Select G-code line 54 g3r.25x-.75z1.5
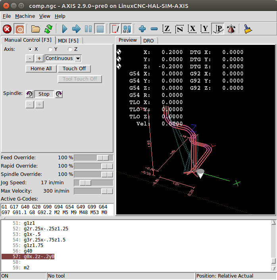The image size is (277, 280). pyautogui.click(x=44, y=240)
